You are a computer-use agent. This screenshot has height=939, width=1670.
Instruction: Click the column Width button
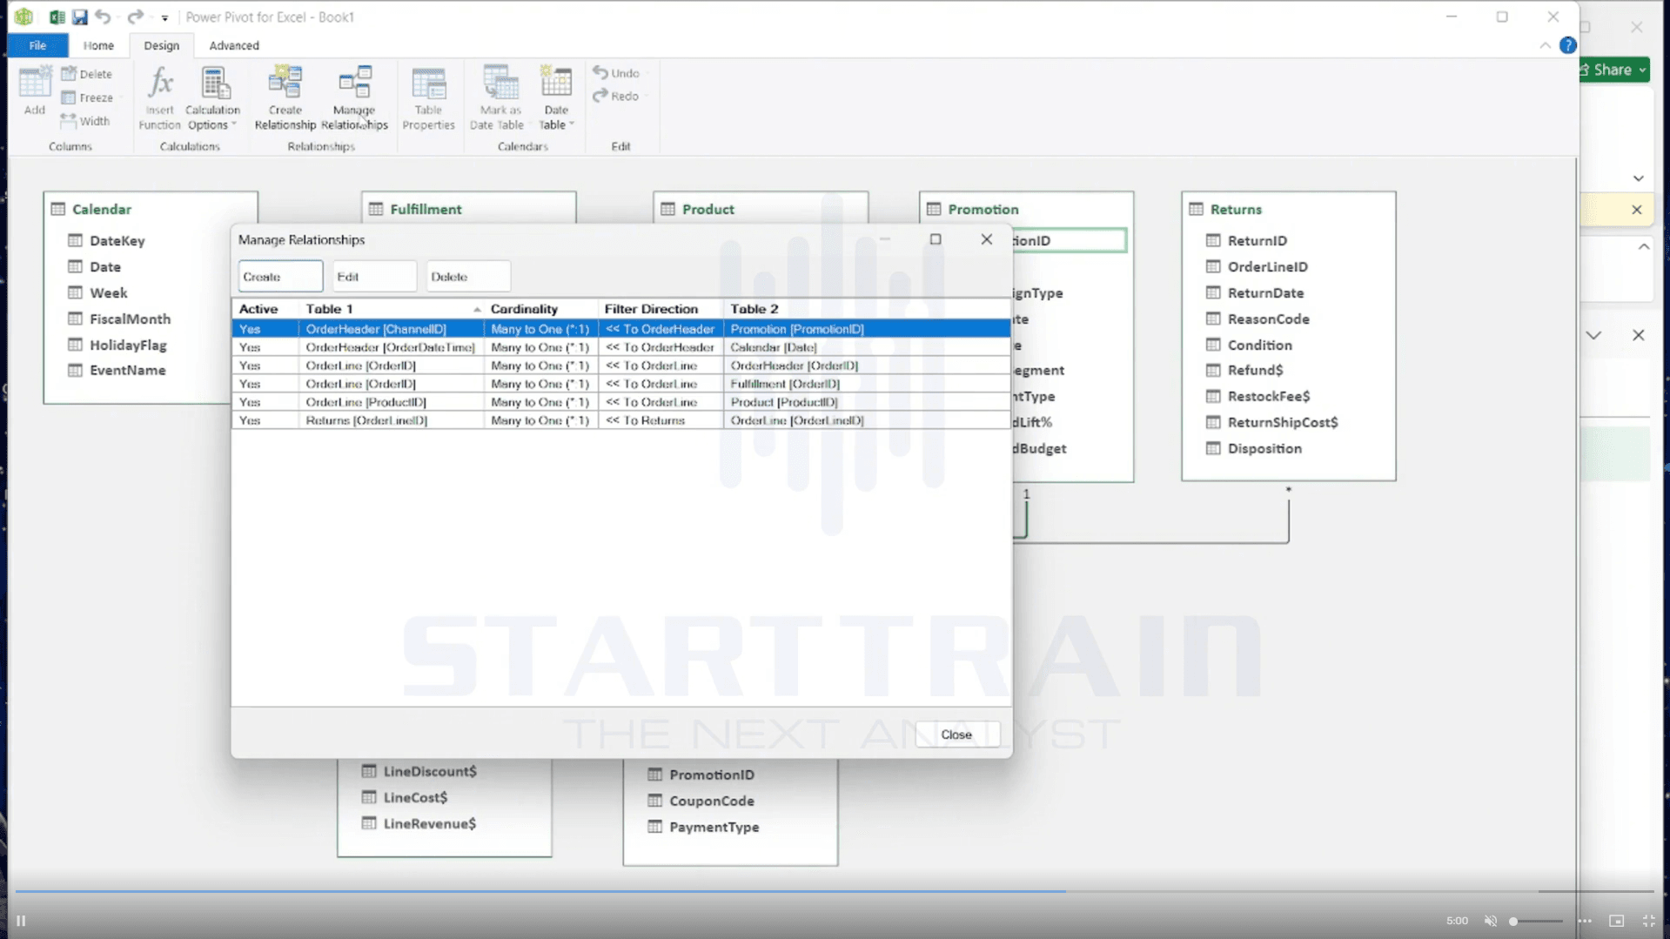pyautogui.click(x=85, y=121)
